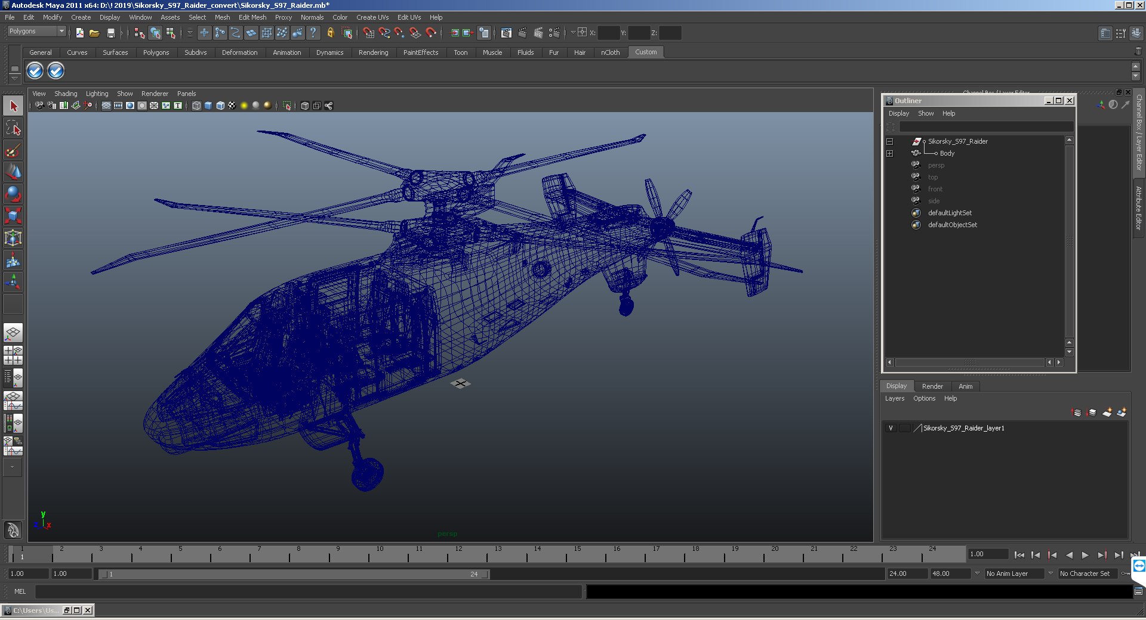Select the arrow Select tool

coord(13,106)
